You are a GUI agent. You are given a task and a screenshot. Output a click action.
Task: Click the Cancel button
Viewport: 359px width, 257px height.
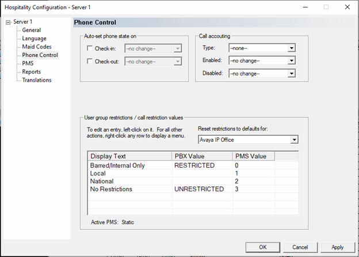tap(300, 247)
